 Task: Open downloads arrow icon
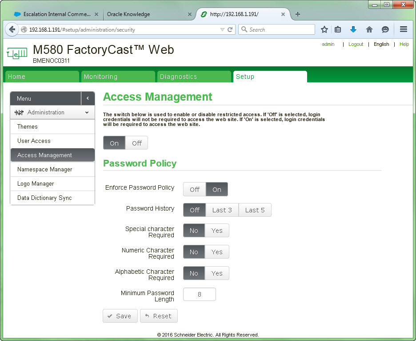353,29
